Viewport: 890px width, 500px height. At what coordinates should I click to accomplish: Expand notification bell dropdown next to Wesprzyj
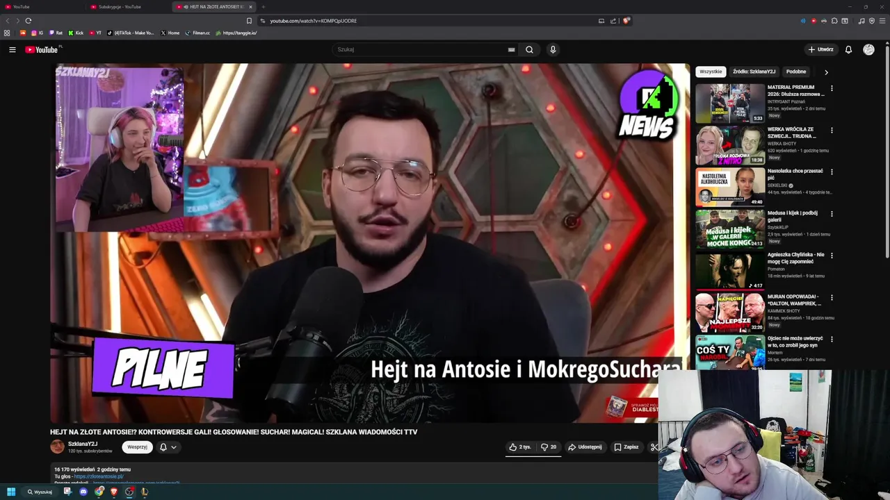click(x=168, y=447)
